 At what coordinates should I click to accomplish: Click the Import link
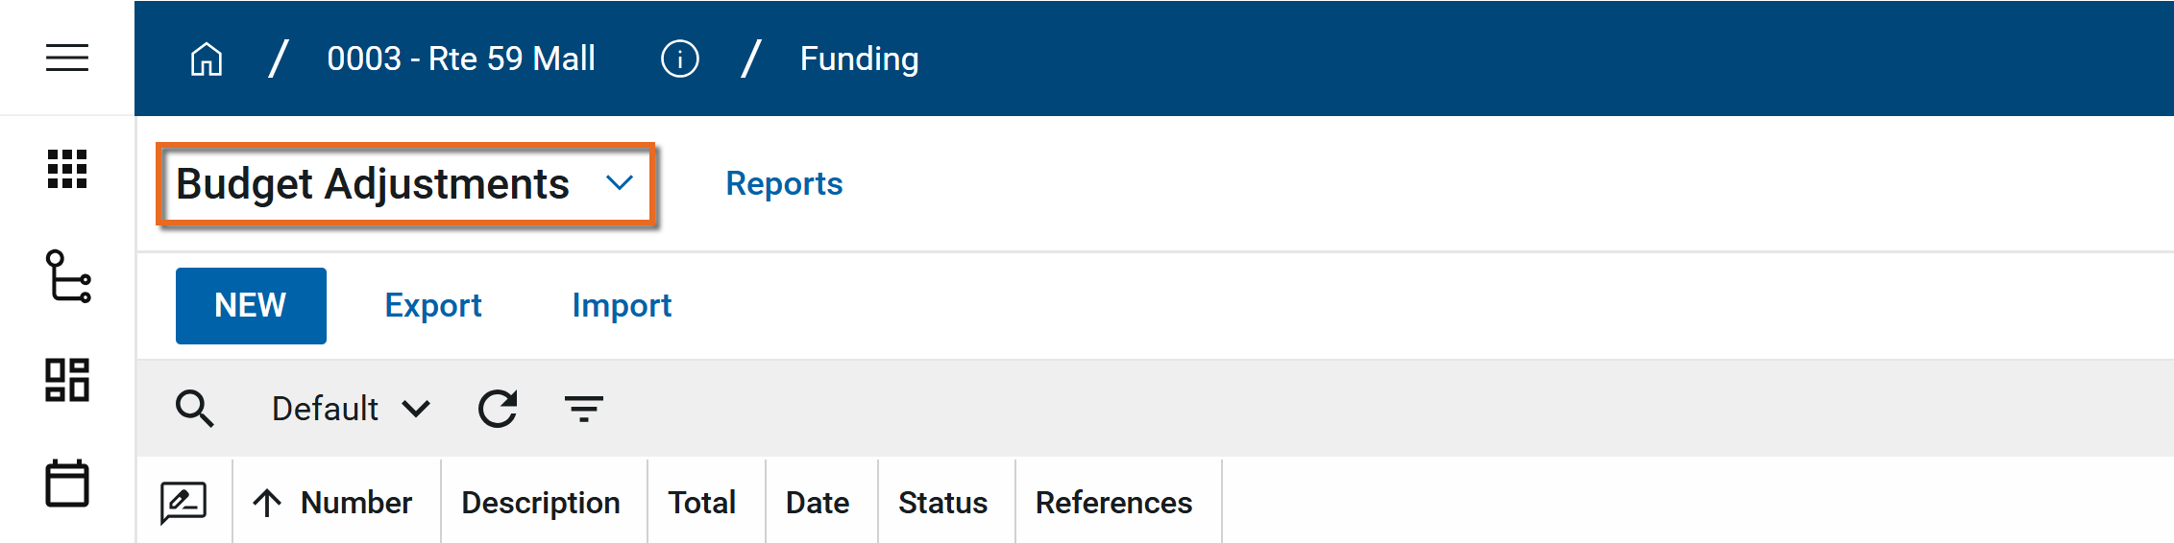click(622, 306)
